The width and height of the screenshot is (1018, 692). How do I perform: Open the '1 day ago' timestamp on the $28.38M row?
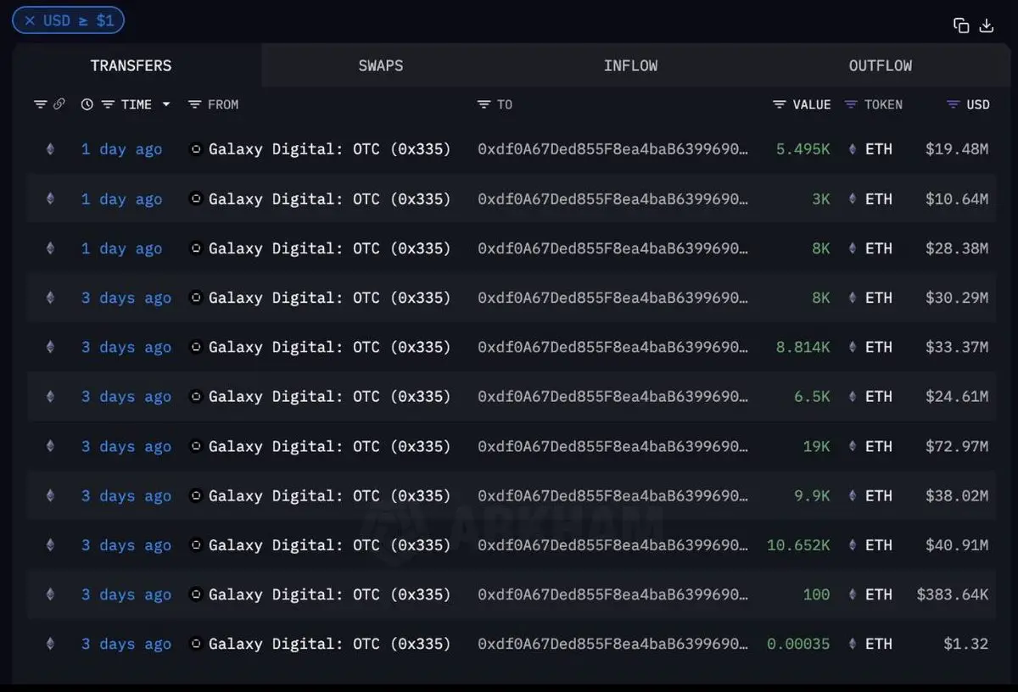click(121, 248)
